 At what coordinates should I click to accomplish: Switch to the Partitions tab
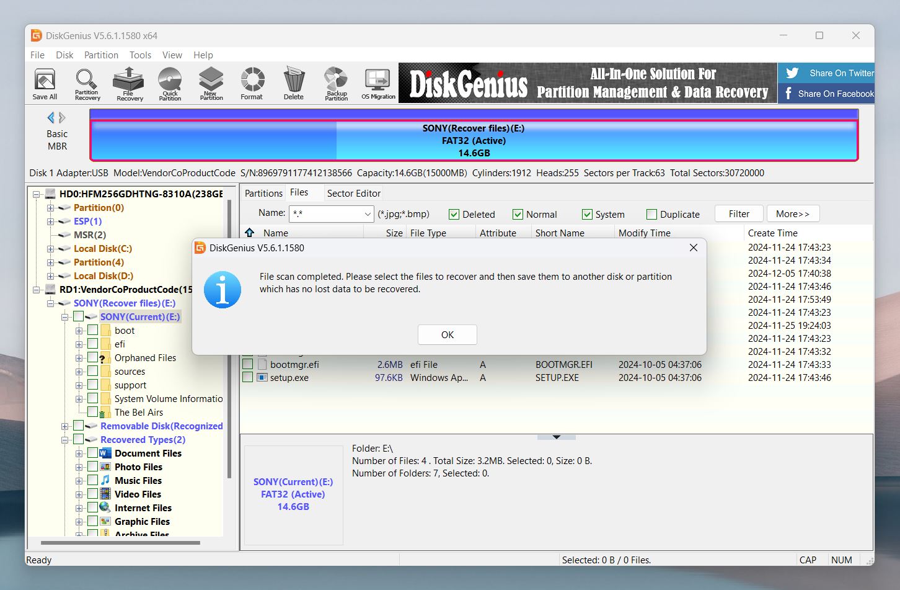(263, 193)
